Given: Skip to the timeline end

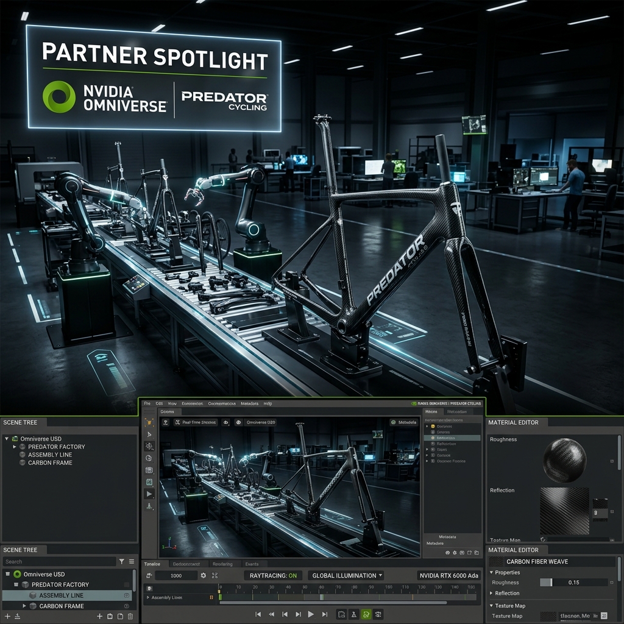Looking at the screenshot, I should pos(325,614).
